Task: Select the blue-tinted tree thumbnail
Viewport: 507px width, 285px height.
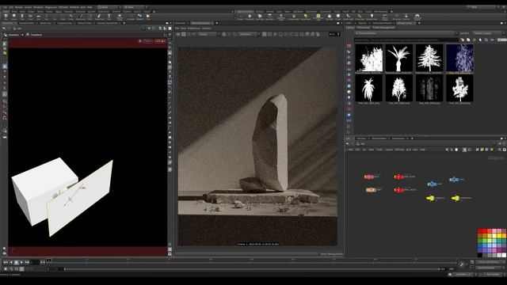Action: pyautogui.click(x=459, y=58)
